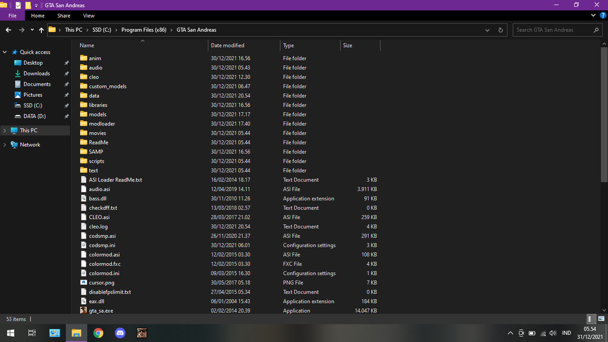This screenshot has width=608, height=342.
Task: Go forward with the Forward arrow
Action: (21, 30)
